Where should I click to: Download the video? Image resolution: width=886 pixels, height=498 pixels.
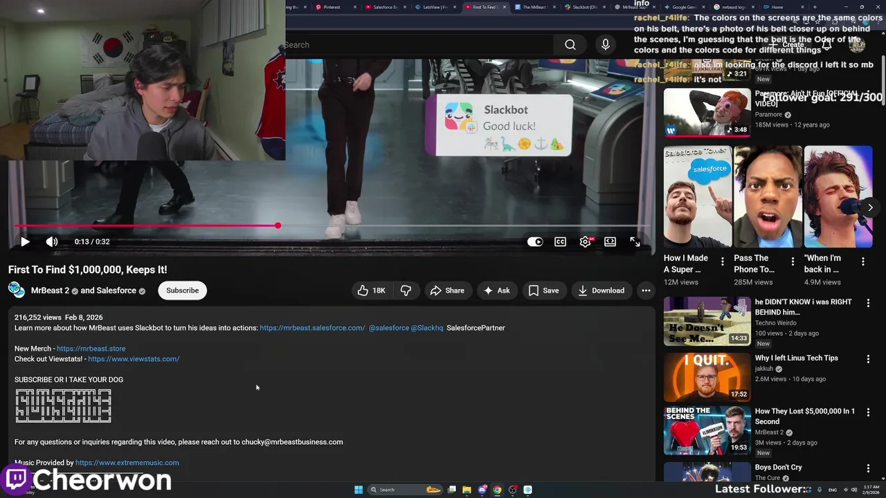[x=601, y=290]
